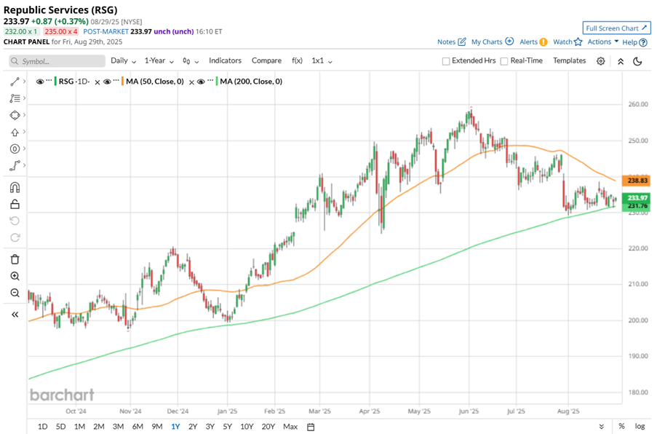Open the Fibonacci tools icon
The height and width of the screenshot is (434, 657).
click(x=15, y=98)
